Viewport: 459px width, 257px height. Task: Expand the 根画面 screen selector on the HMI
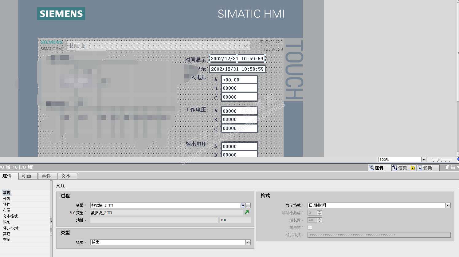(245, 45)
